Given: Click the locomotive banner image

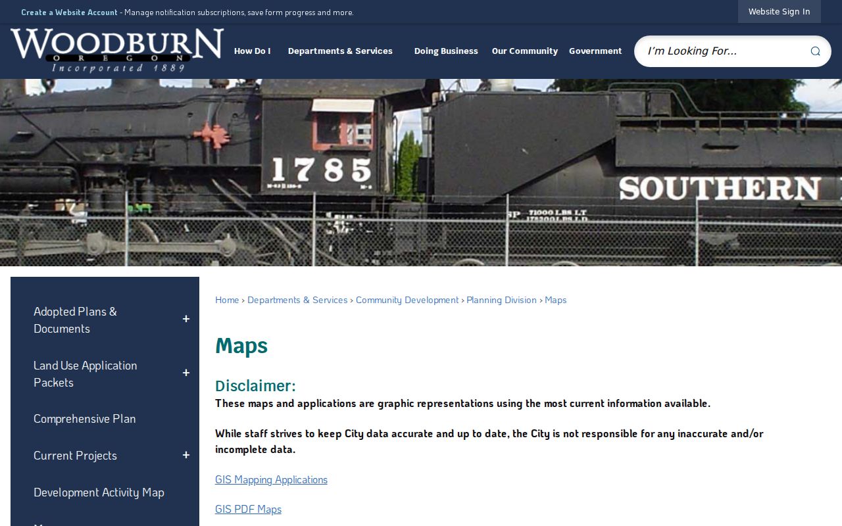Looking at the screenshot, I should (x=421, y=172).
